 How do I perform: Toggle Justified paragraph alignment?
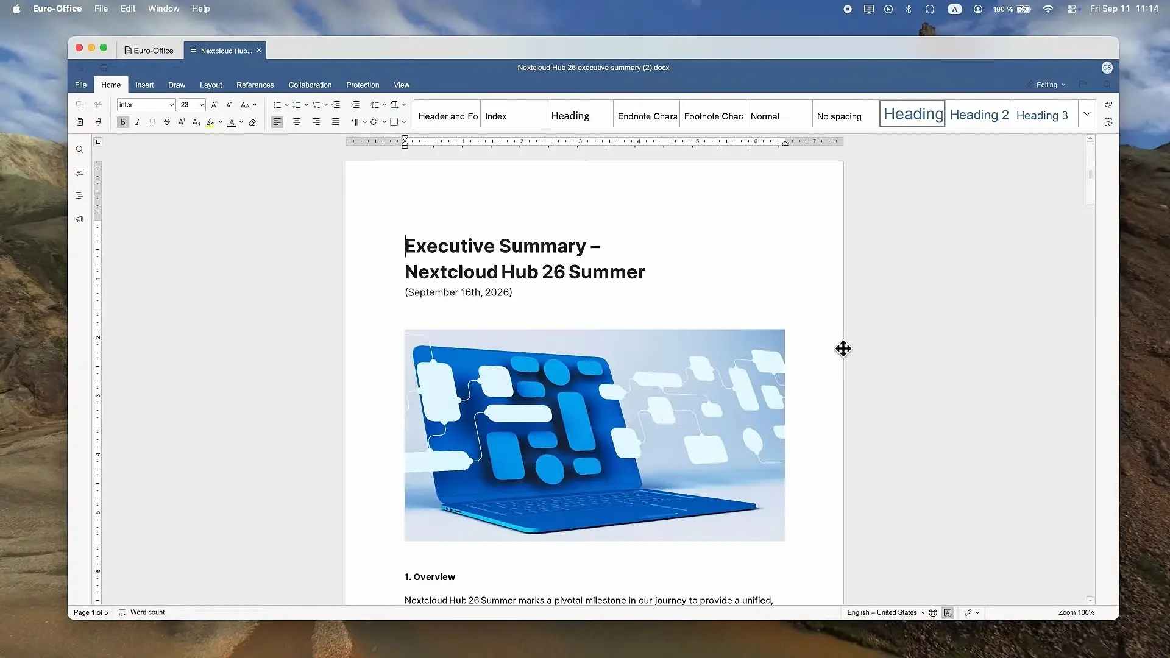[x=336, y=122]
